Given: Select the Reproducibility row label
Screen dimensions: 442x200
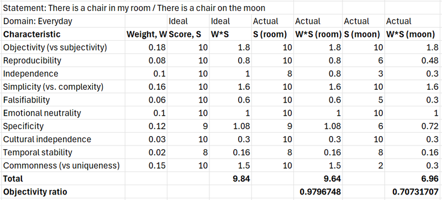Looking at the screenshot, I should coord(64,61).
